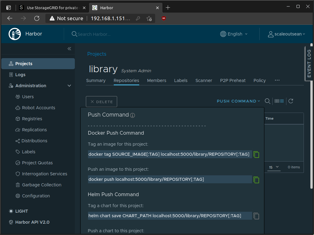Open Robot Accounts page

point(38,108)
